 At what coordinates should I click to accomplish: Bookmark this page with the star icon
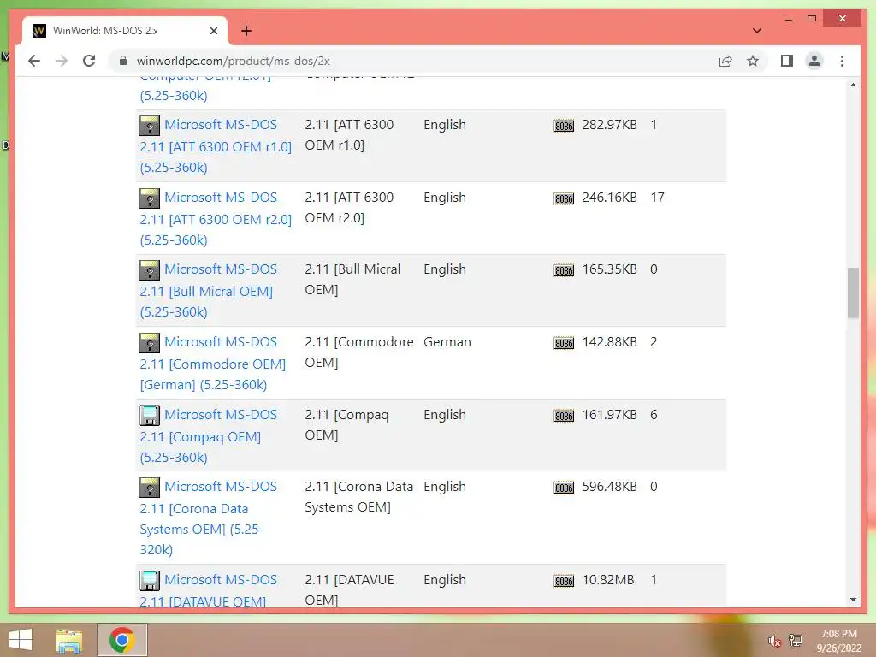coord(753,61)
